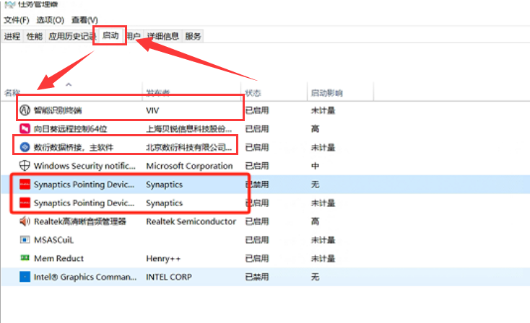Click 已禁用 status in the highlighted Synaptics row
Screen dimensions: 530x323
click(x=257, y=185)
